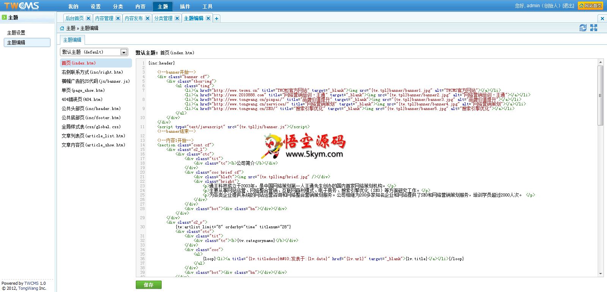Click the TWCMS logo
This screenshot has height=292, width=607.
(x=22, y=5)
